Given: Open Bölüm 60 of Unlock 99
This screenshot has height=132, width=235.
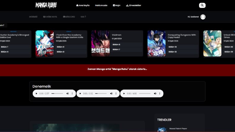Looking at the screenshot, I should [x=229, y=47].
